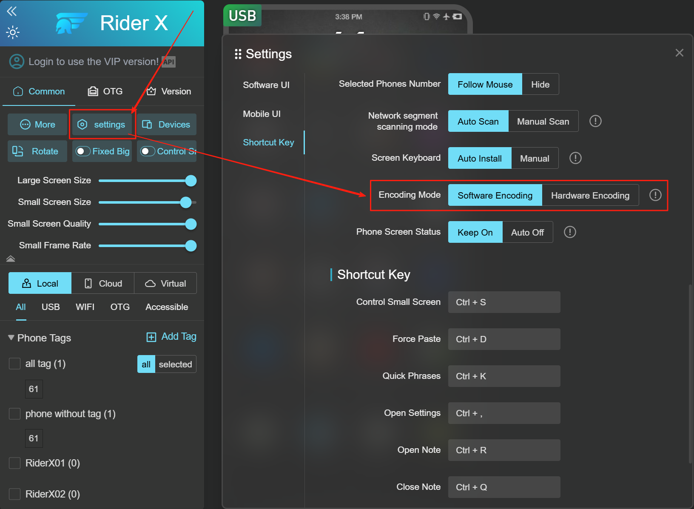Switch to the OTG tab at top
This screenshot has height=509, width=694.
(105, 91)
